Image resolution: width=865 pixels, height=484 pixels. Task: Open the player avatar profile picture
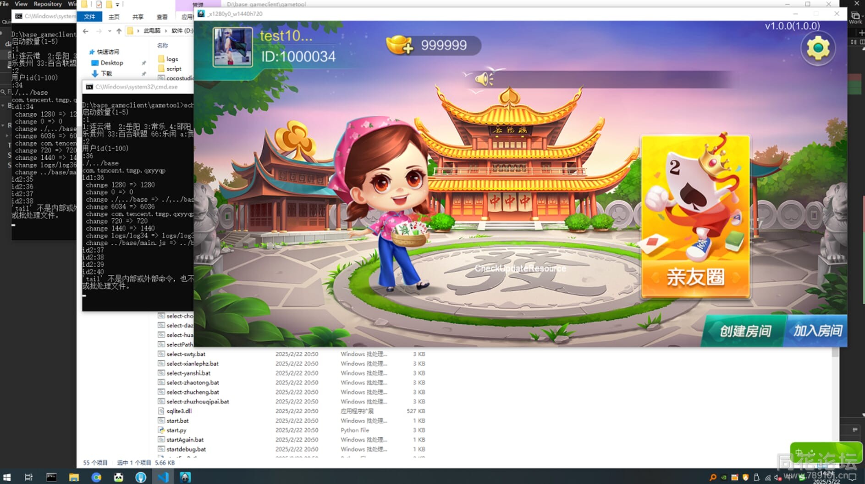click(232, 47)
